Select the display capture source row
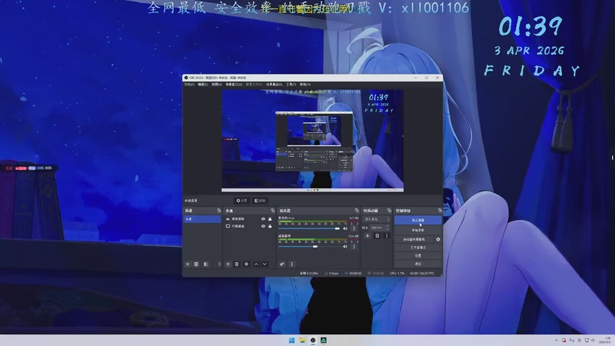The height and width of the screenshot is (346, 615). point(248,226)
